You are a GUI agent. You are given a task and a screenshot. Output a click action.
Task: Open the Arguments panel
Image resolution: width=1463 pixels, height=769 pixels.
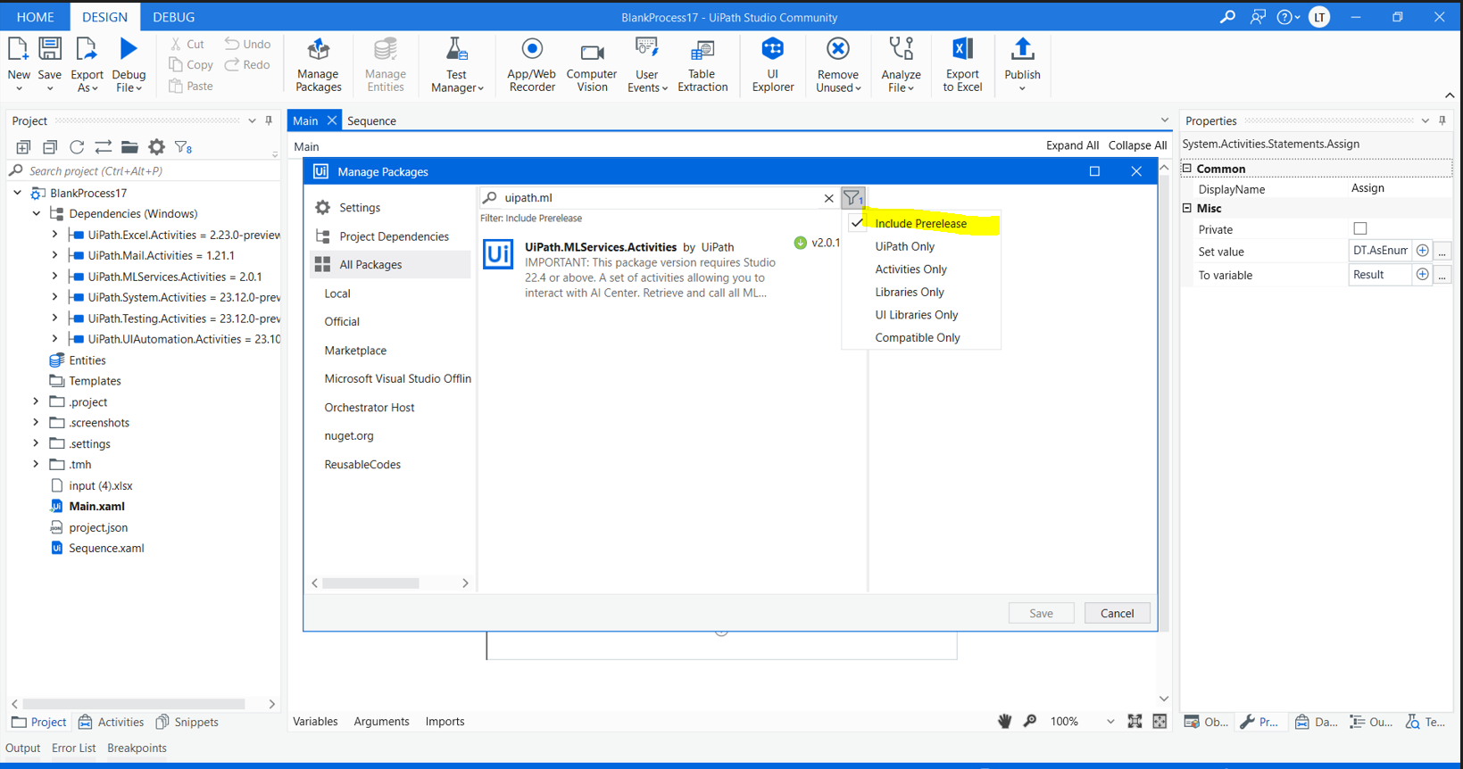coord(381,722)
